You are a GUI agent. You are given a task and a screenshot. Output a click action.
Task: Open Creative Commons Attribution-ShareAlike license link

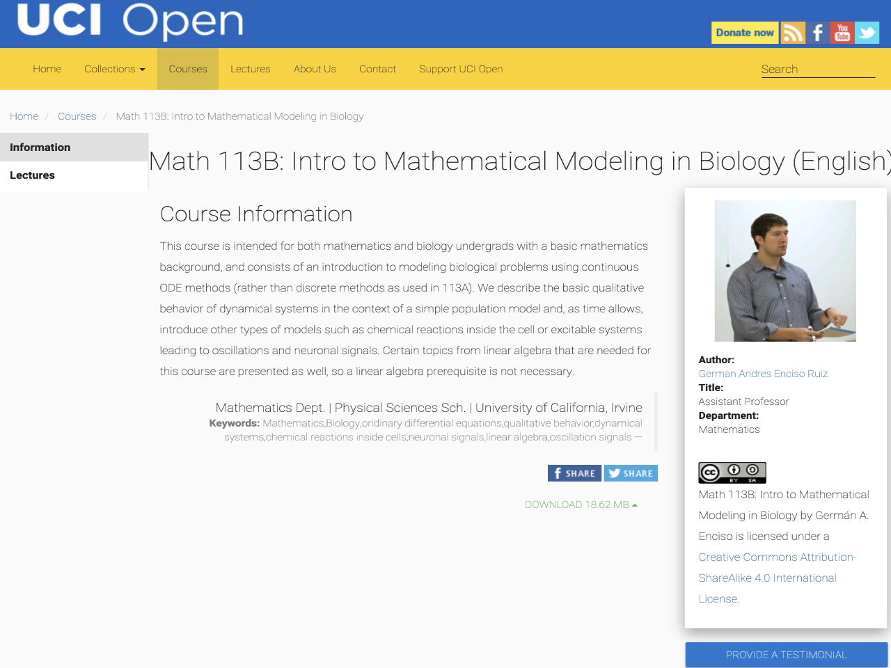pos(778,578)
